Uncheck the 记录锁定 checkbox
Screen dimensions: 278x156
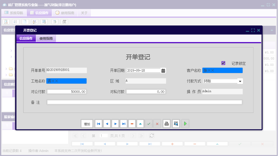tap(223, 63)
